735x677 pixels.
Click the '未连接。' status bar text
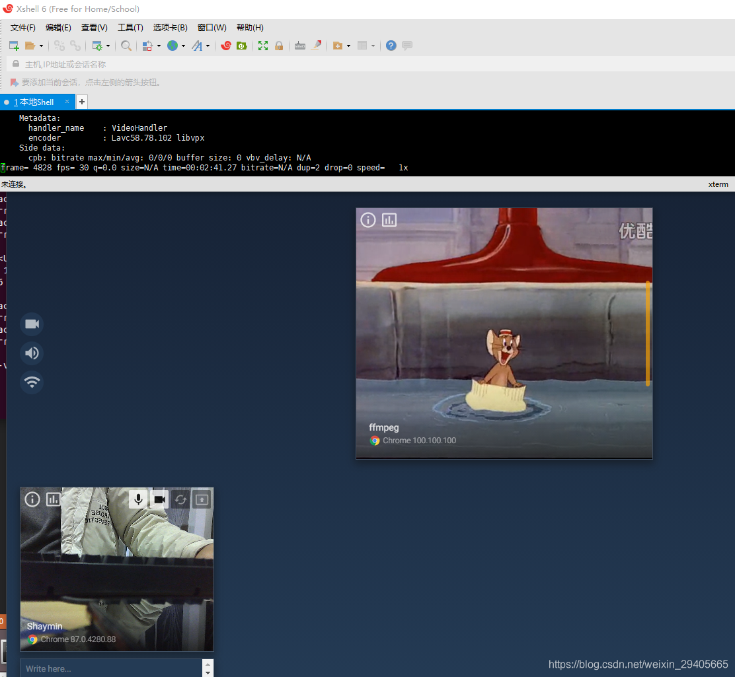(x=14, y=184)
